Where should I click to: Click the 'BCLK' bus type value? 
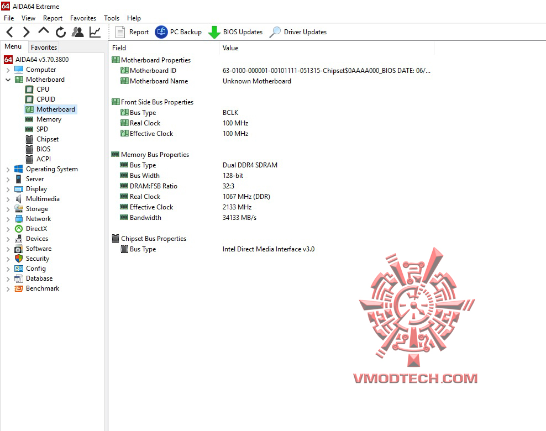point(230,113)
